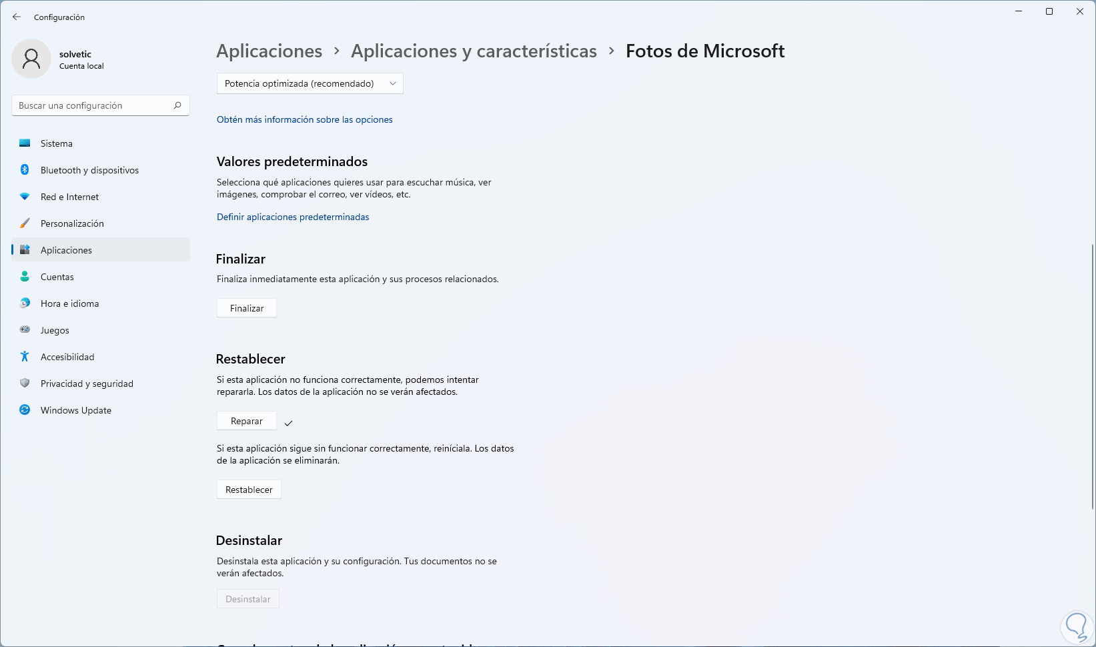This screenshot has height=647, width=1096.
Task: Click the Aplicaciones sidebar icon
Action: [x=25, y=250]
